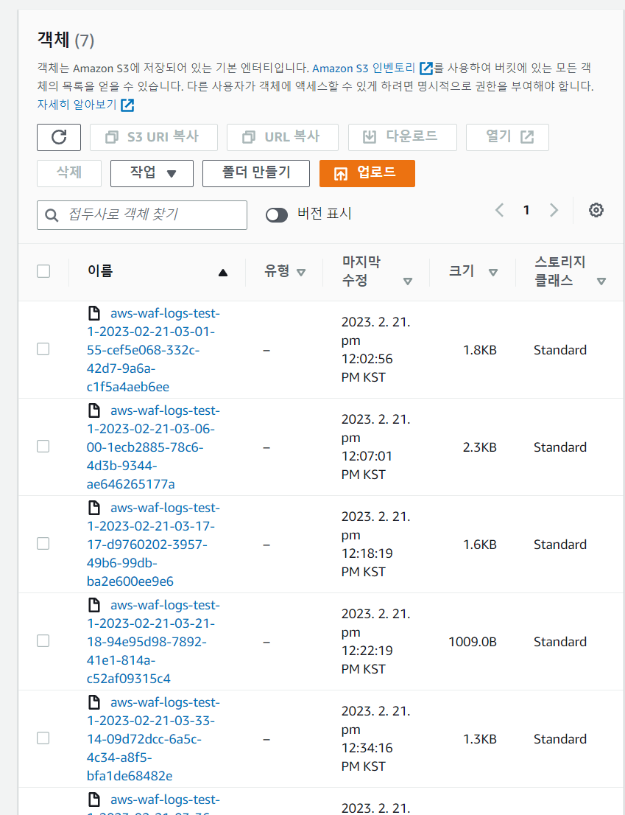Click Standard class in the 1009.0B row
The image size is (625, 815).
(560, 642)
